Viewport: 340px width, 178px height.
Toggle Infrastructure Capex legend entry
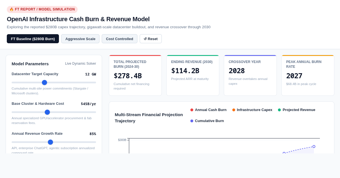[252, 110]
